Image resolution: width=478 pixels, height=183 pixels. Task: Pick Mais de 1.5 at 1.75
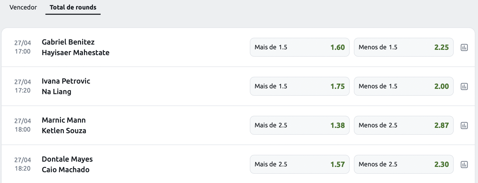[300, 86]
